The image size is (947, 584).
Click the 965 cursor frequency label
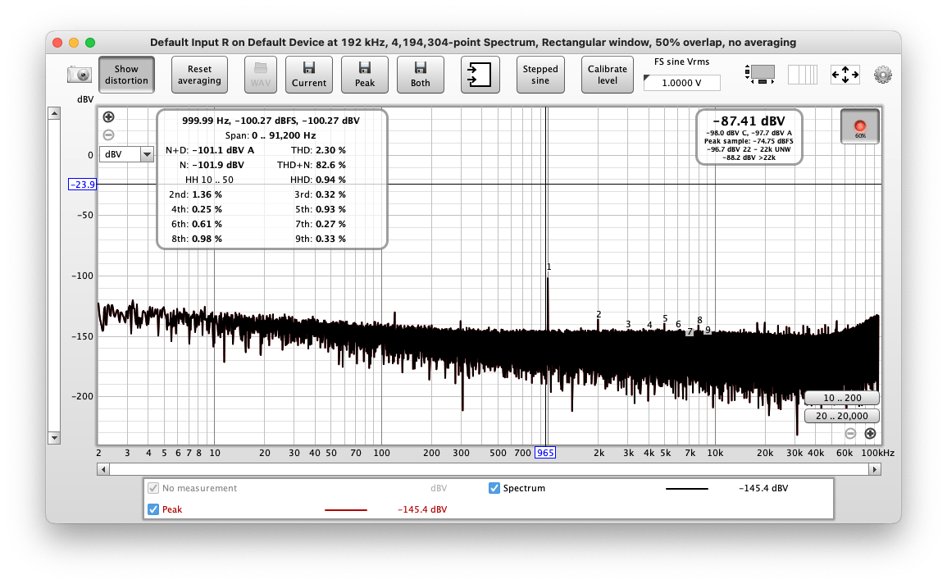point(544,452)
